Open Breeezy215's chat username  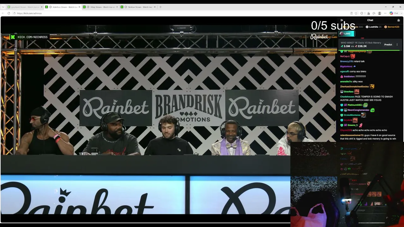point(346,61)
